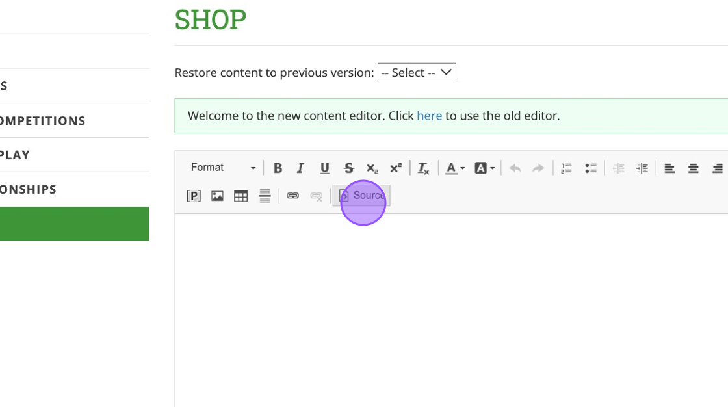Viewport: 728px width, 407px height.
Task: Align text left
Action: coord(669,168)
